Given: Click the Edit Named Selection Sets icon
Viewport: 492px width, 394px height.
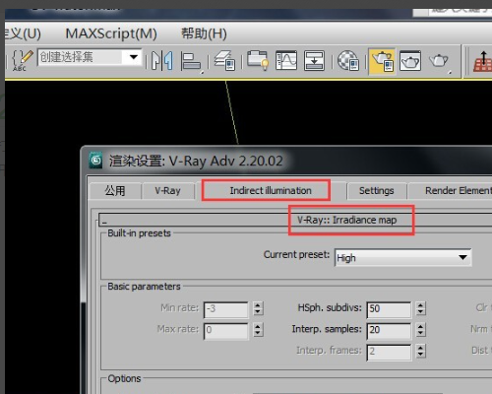Looking at the screenshot, I should 23,60.
